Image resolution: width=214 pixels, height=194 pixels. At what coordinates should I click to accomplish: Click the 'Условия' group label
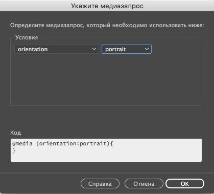click(27, 37)
